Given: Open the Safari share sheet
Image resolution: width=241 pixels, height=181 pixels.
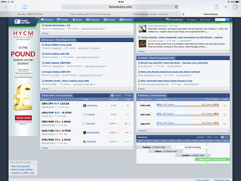Looking at the screenshot, I should 216,7.
